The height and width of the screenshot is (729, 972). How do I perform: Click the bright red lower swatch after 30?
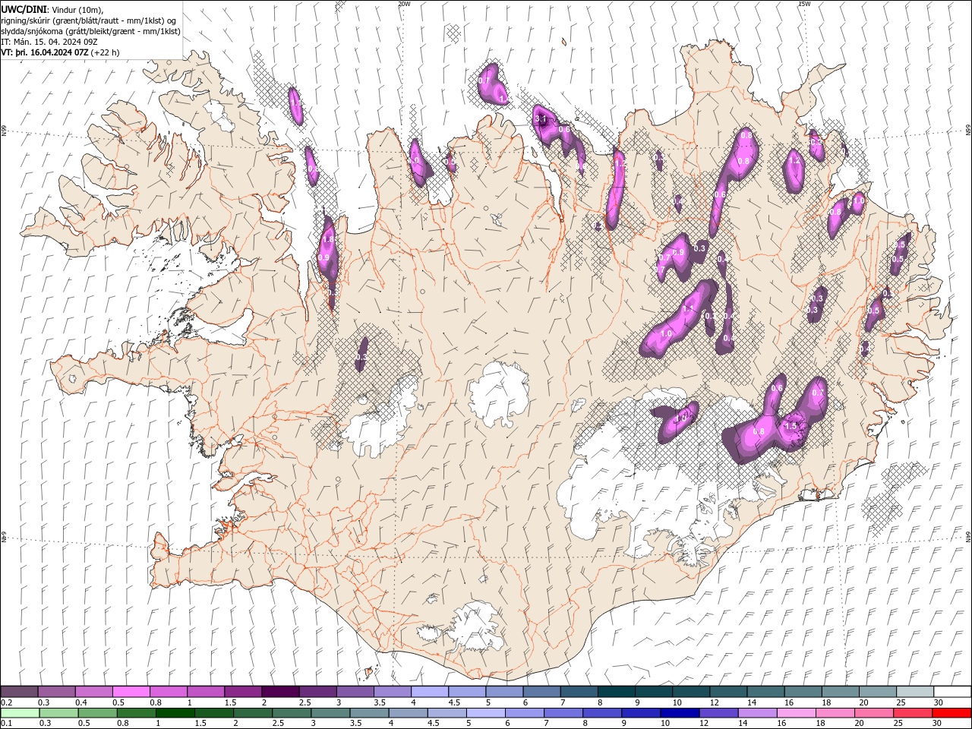pos(951,713)
